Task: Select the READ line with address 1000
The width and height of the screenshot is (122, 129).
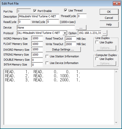Action: tap(42, 76)
